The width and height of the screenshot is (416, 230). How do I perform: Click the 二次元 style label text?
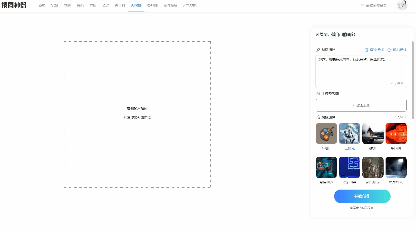click(349, 148)
